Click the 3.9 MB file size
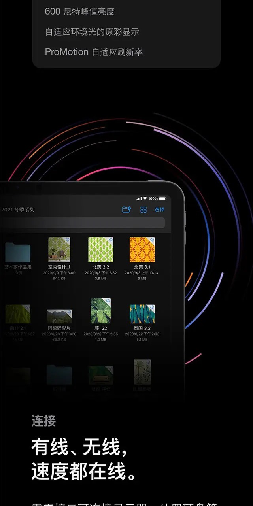253x506 pixels. pos(100,278)
